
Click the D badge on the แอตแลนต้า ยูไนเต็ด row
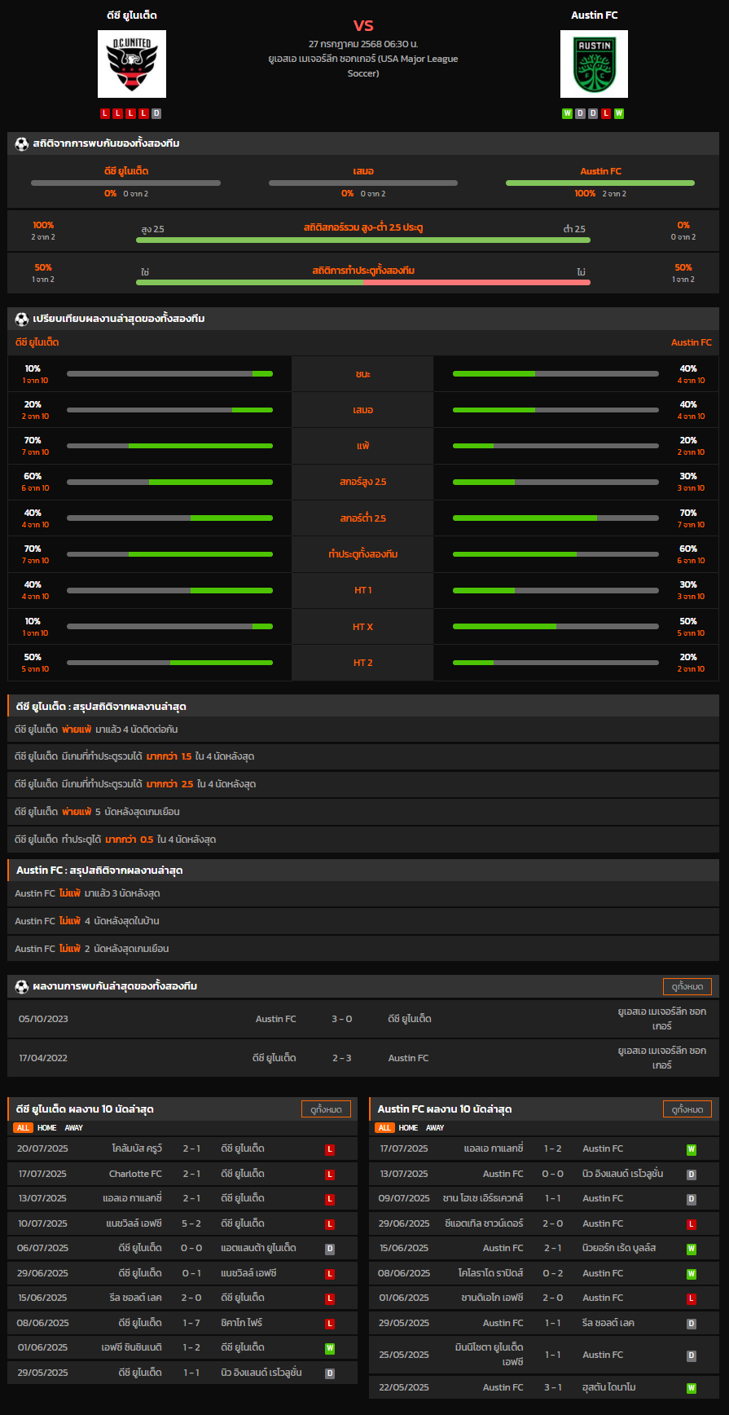point(330,1249)
